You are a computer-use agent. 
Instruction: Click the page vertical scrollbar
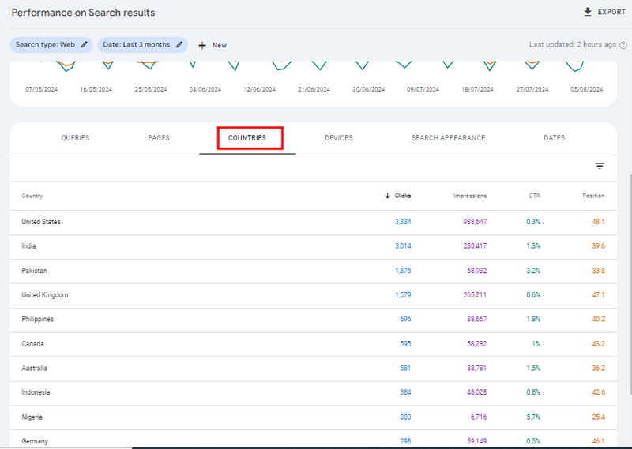630,284
